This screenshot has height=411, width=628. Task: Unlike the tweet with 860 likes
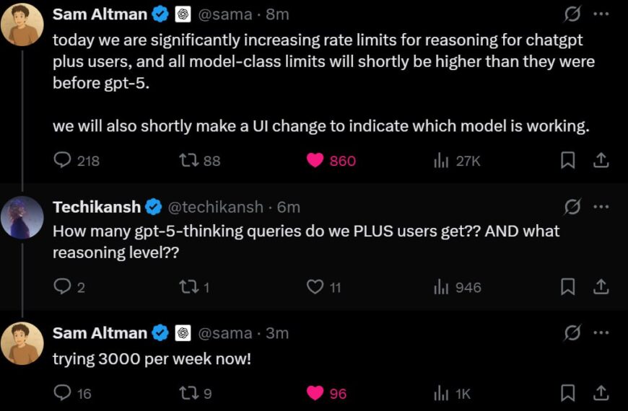315,161
